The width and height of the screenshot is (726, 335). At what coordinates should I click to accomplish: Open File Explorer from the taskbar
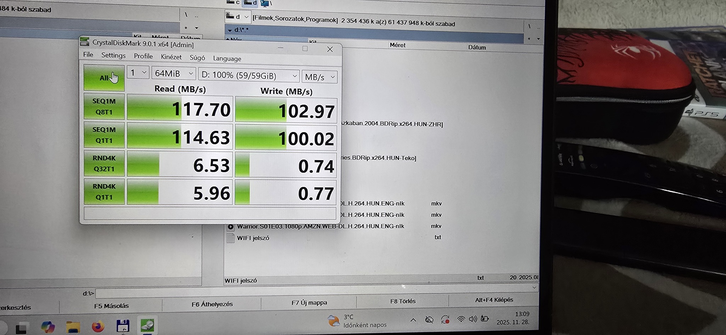[73, 327]
